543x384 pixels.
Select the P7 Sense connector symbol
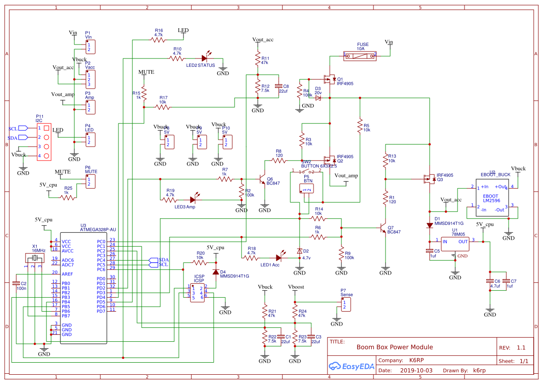point(346,305)
